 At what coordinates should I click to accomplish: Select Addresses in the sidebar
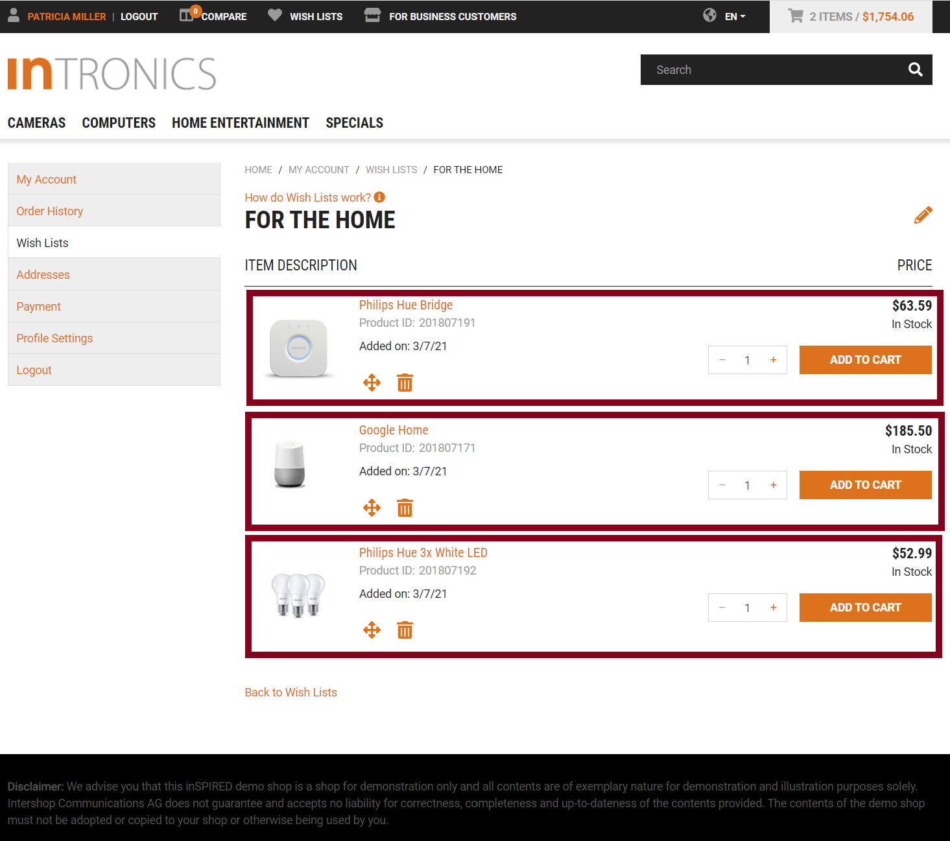click(x=114, y=274)
